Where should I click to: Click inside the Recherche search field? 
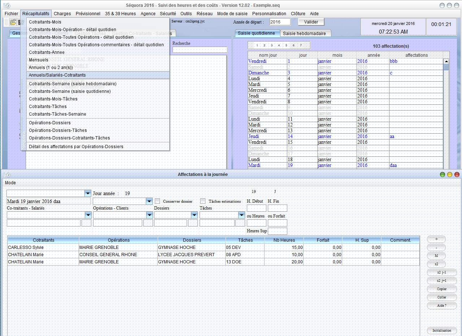200,49
